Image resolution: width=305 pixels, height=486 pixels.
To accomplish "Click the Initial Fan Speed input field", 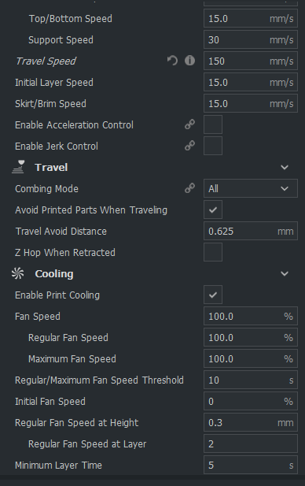I will pyautogui.click(x=251, y=401).
